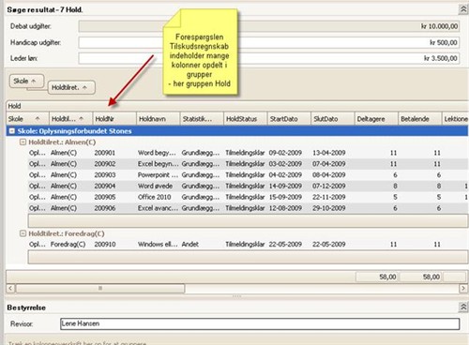Click the Leder løn field
Image resolution: width=469 pixels, height=345 pixels.
tap(269, 58)
